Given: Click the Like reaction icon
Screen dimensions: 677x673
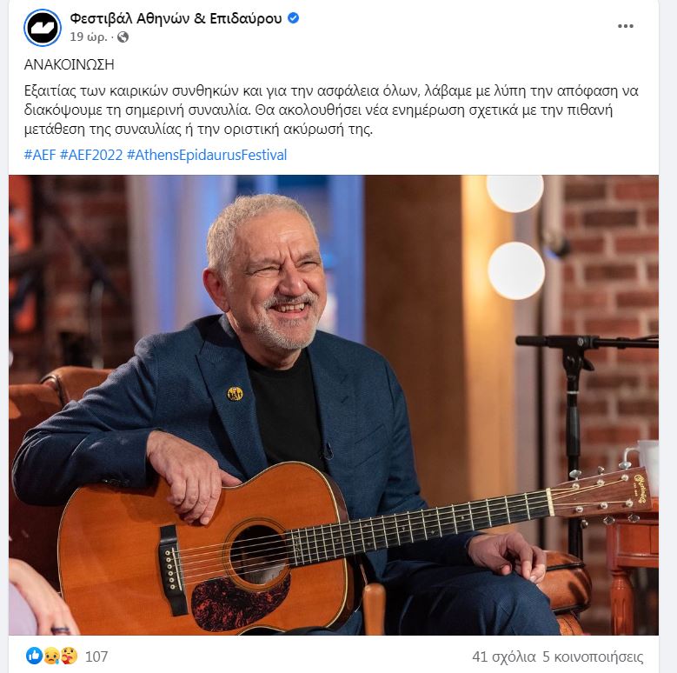Looking at the screenshot, I should (x=34, y=656).
